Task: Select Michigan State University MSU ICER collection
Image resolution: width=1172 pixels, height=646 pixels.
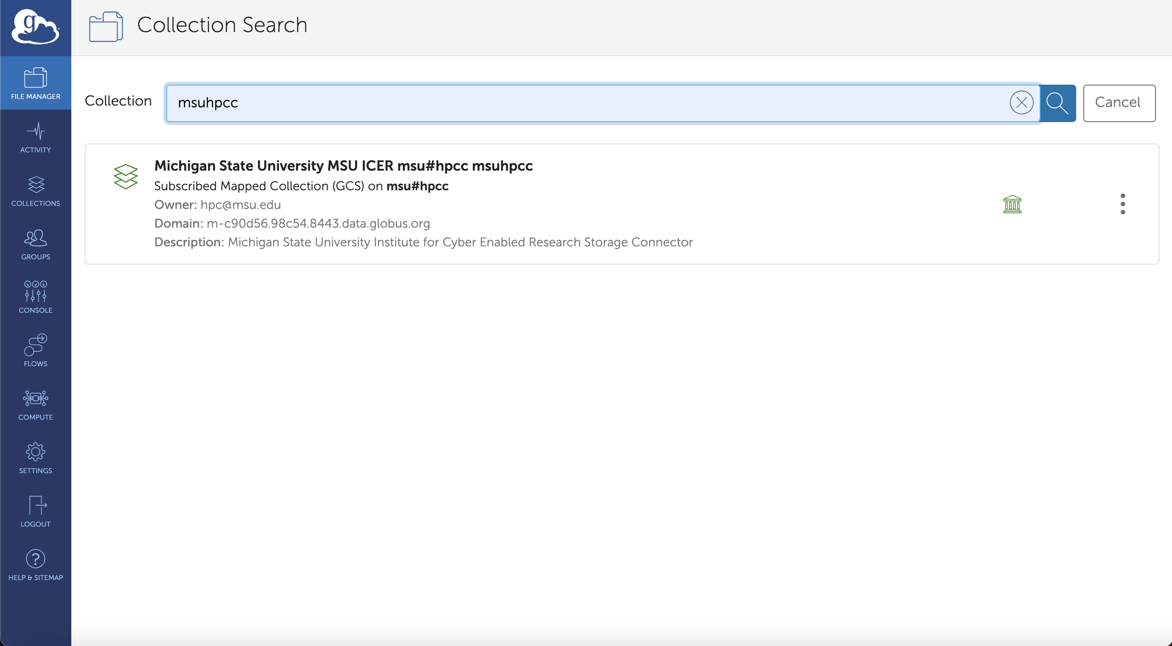Action: click(x=344, y=166)
